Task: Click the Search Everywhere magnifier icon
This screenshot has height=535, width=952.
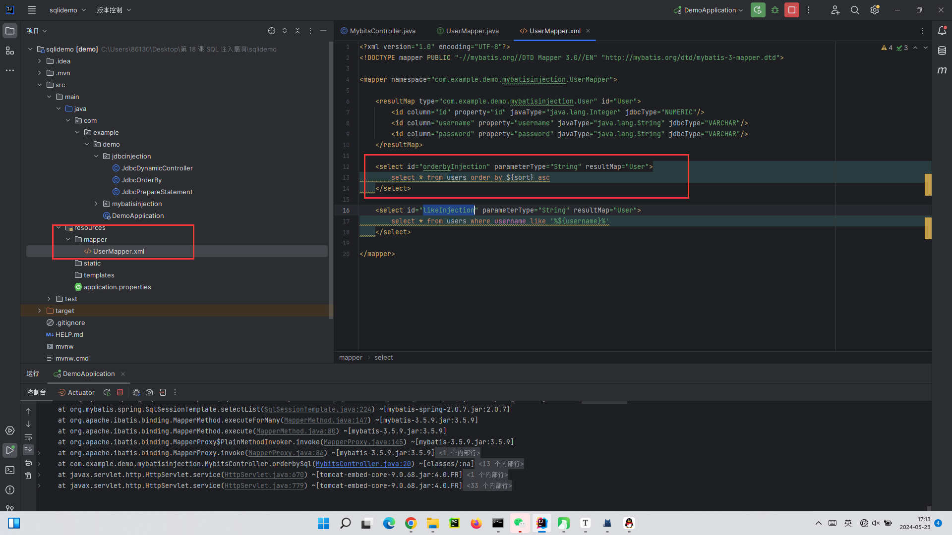Action: pos(855,10)
